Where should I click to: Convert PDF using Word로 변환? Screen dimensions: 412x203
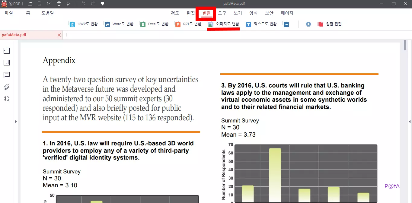pos(119,24)
